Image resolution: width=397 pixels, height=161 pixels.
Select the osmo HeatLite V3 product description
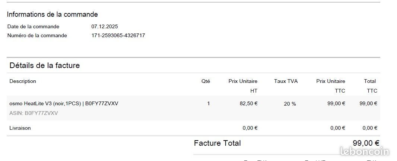click(x=64, y=103)
